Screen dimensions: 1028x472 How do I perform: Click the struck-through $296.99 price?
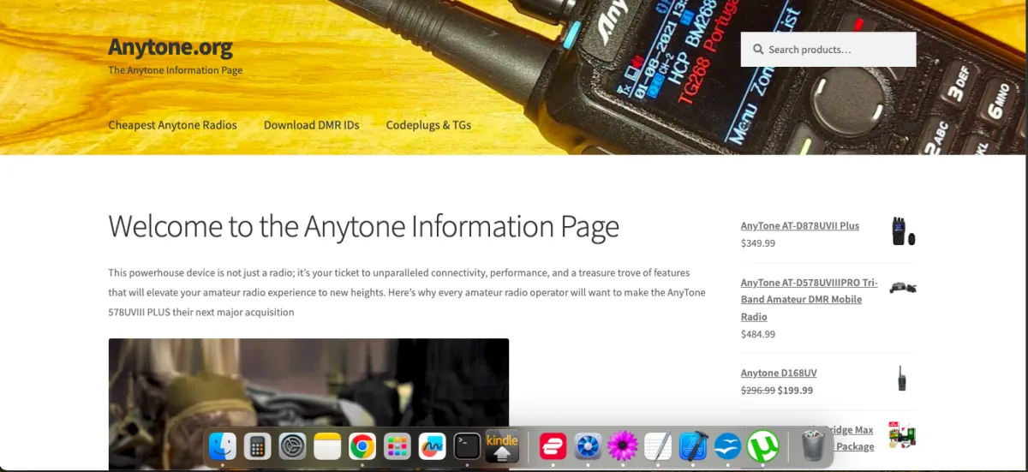click(758, 391)
